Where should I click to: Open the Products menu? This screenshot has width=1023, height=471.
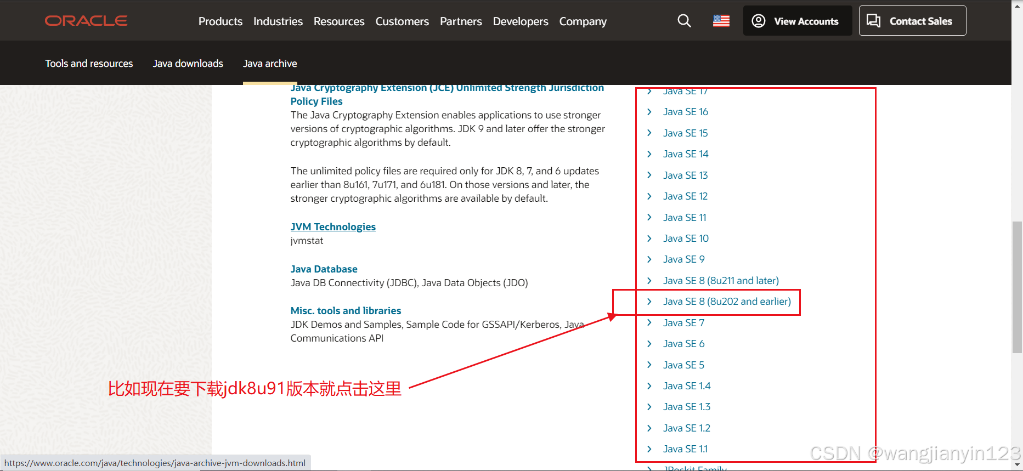pyautogui.click(x=221, y=21)
